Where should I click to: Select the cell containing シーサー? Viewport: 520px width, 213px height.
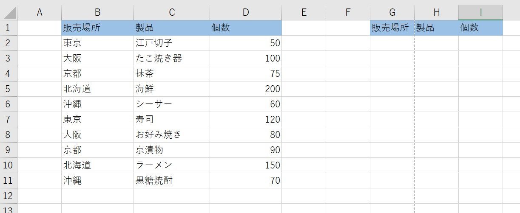coord(172,104)
